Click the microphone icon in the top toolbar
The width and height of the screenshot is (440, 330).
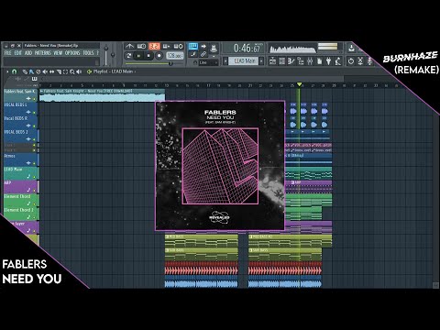click(x=369, y=61)
